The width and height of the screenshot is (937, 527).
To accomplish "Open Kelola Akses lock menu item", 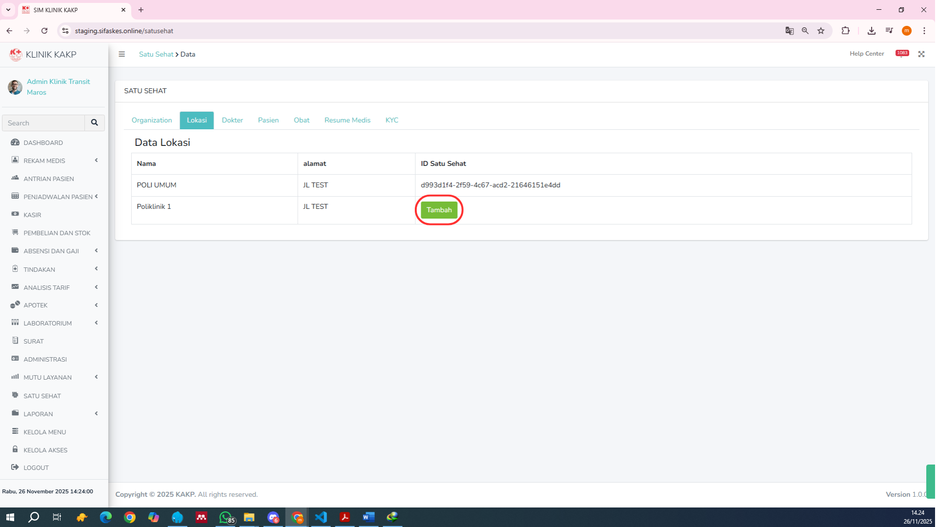I will (x=45, y=450).
